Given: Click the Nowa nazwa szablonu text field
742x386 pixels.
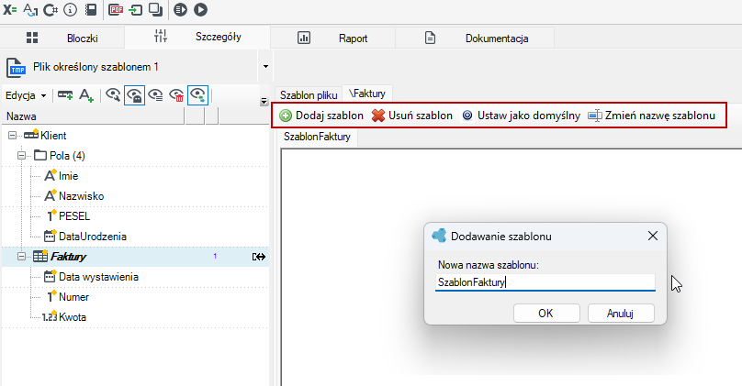Looking at the screenshot, I should coord(545,282).
